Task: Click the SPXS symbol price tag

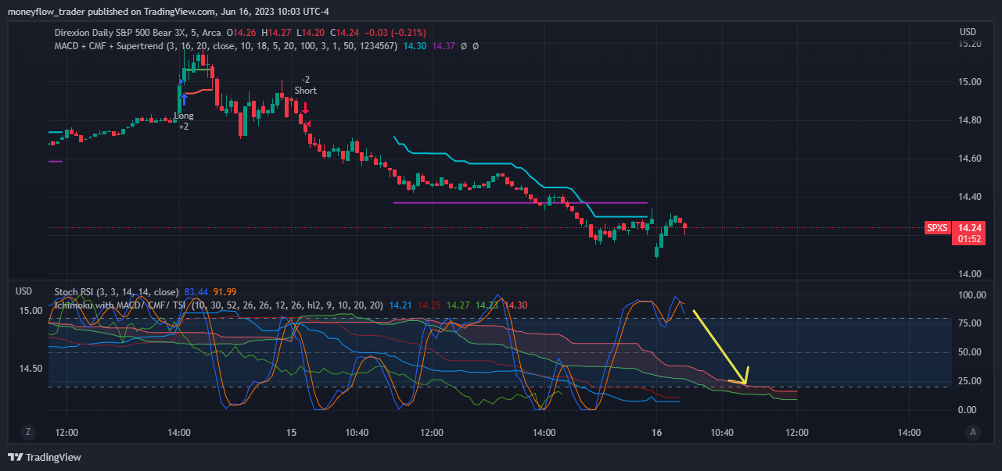Action: pyautogui.click(x=936, y=228)
